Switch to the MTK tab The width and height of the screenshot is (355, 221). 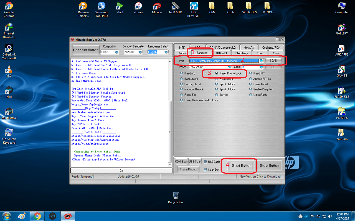(x=182, y=48)
